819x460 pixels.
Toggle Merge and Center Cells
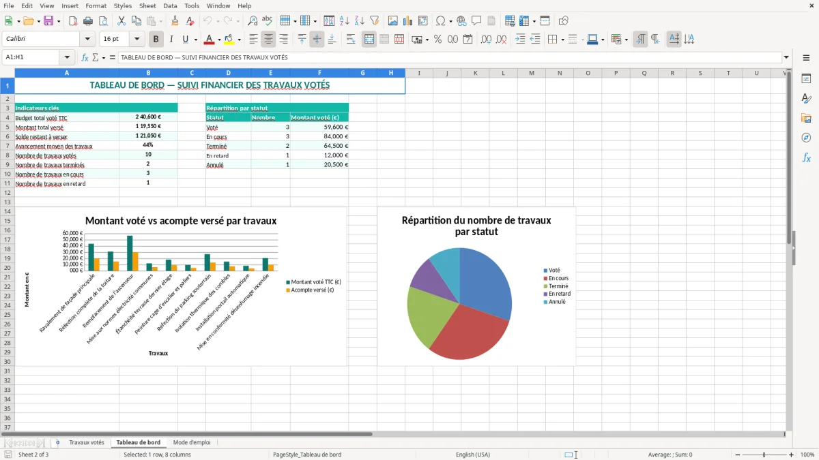tap(369, 40)
